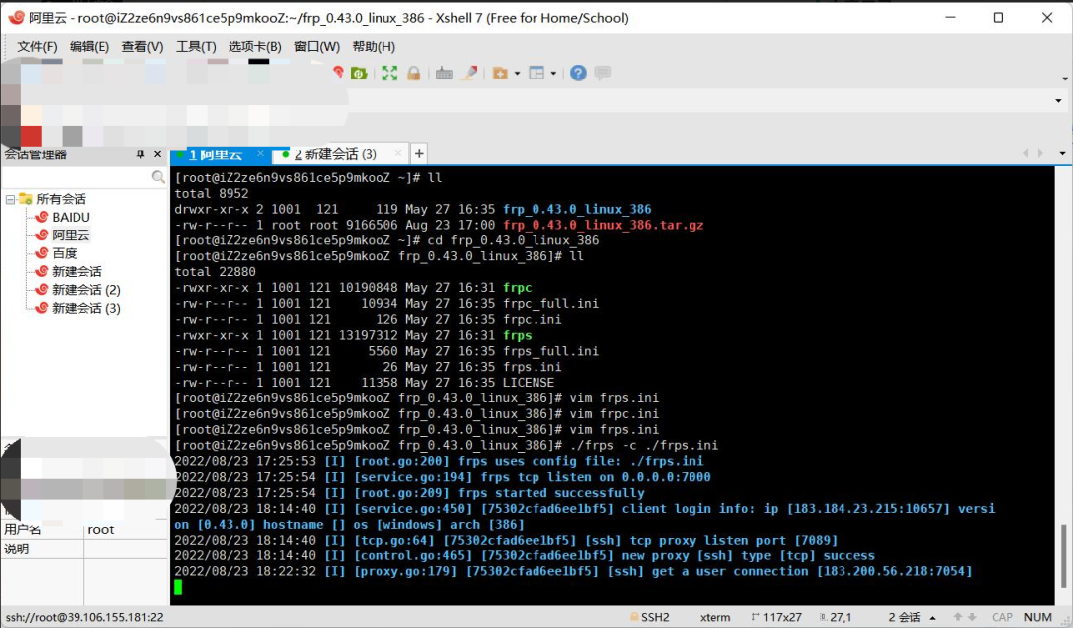Open the 文件(F) menu
The height and width of the screenshot is (628, 1073).
37,46
